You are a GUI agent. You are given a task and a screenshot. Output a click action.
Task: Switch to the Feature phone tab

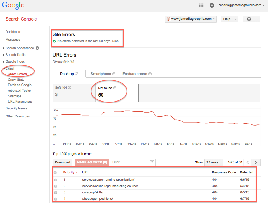click(x=135, y=74)
